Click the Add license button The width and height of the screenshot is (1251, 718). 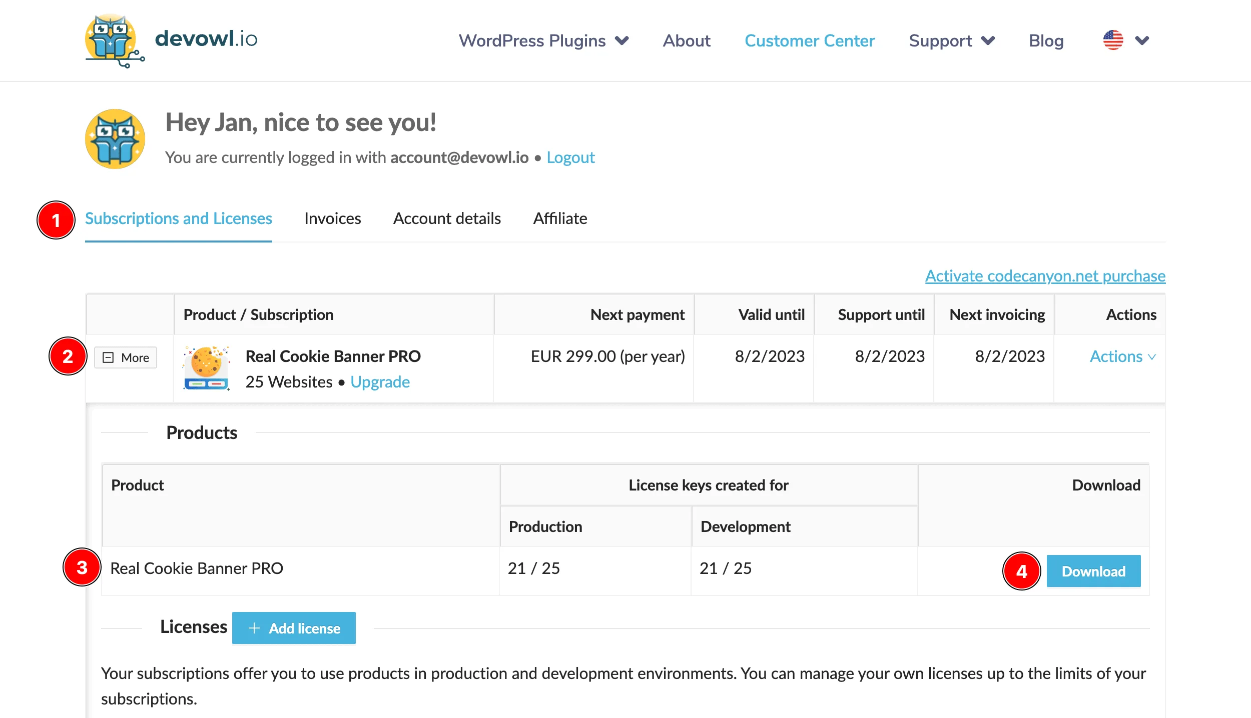[x=294, y=628]
